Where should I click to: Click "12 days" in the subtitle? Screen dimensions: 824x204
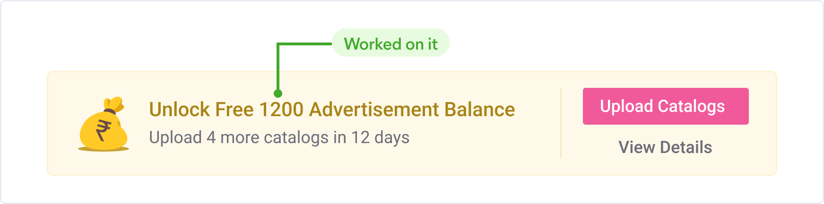380,137
